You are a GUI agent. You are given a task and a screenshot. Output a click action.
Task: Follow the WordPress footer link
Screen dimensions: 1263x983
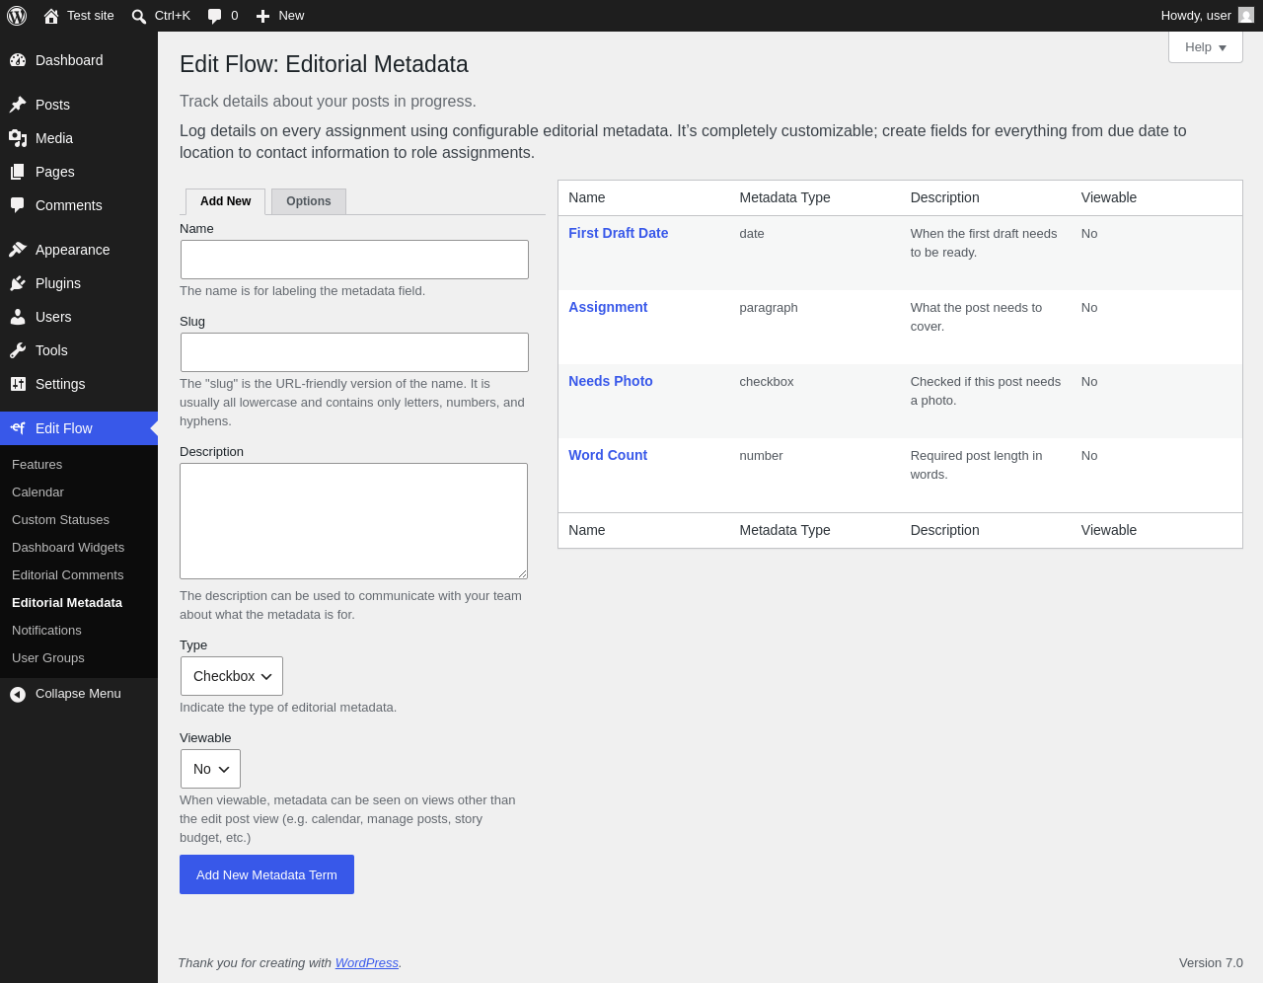coord(367,962)
